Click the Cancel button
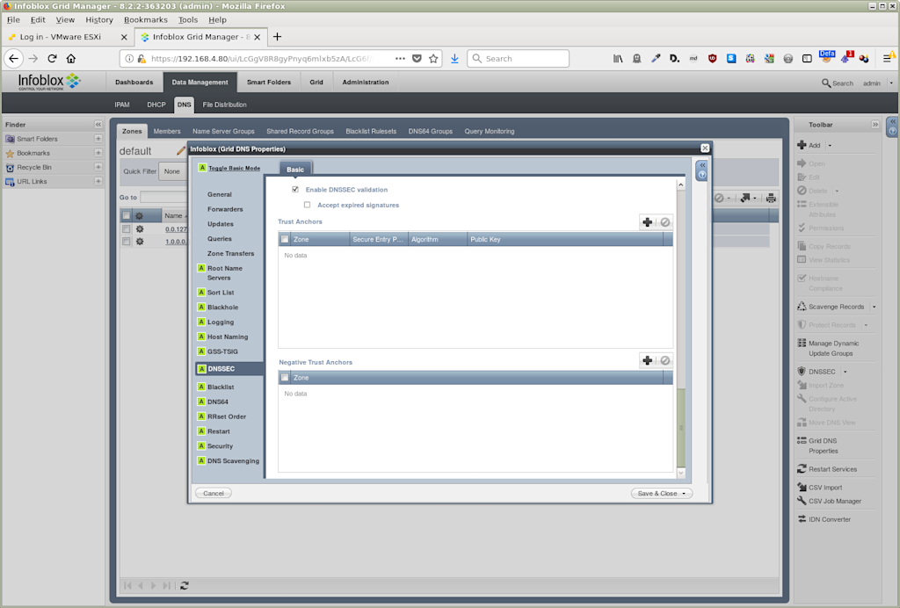This screenshot has height=608, width=900. 214,493
